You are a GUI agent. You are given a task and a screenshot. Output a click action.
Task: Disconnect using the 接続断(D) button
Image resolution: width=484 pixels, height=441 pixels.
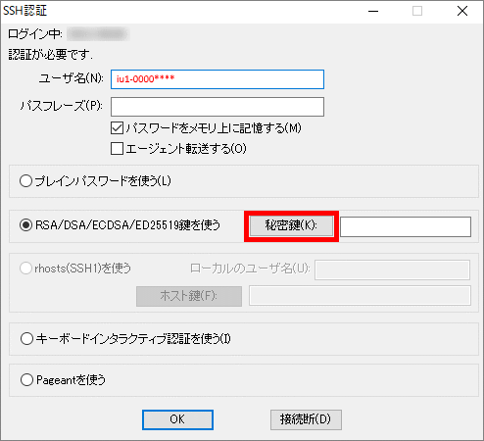(306, 419)
